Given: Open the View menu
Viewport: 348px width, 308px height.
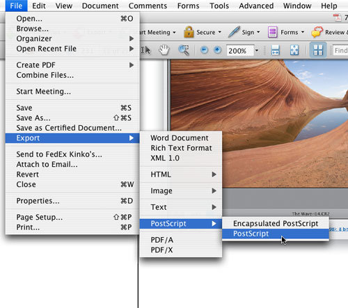Looking at the screenshot, I should [64, 6].
